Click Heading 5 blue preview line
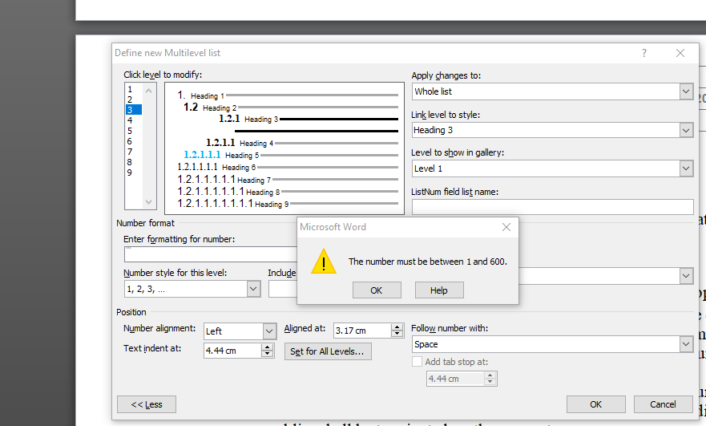This screenshot has width=706, height=426. pyautogui.click(x=291, y=155)
